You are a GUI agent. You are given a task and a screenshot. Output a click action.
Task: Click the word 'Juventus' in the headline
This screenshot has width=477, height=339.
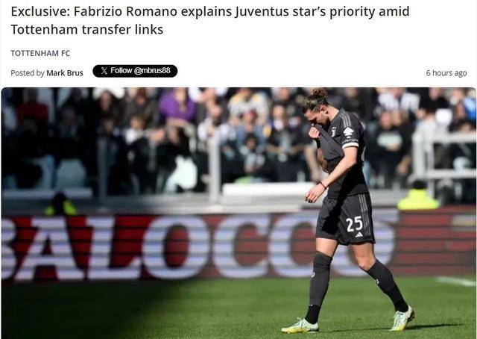coord(259,12)
